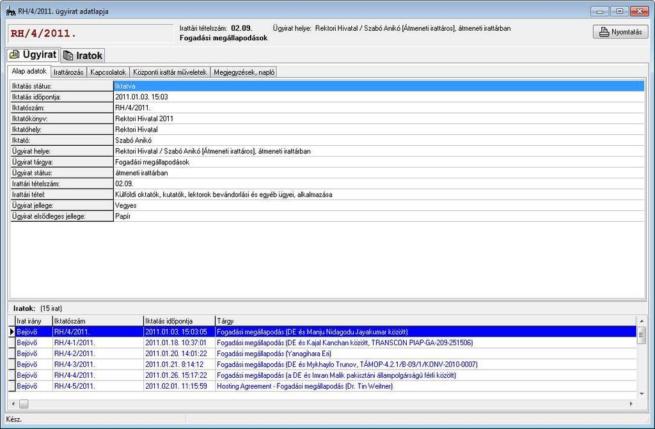Click the row selector of the RH/4/2011. row

[12, 332]
